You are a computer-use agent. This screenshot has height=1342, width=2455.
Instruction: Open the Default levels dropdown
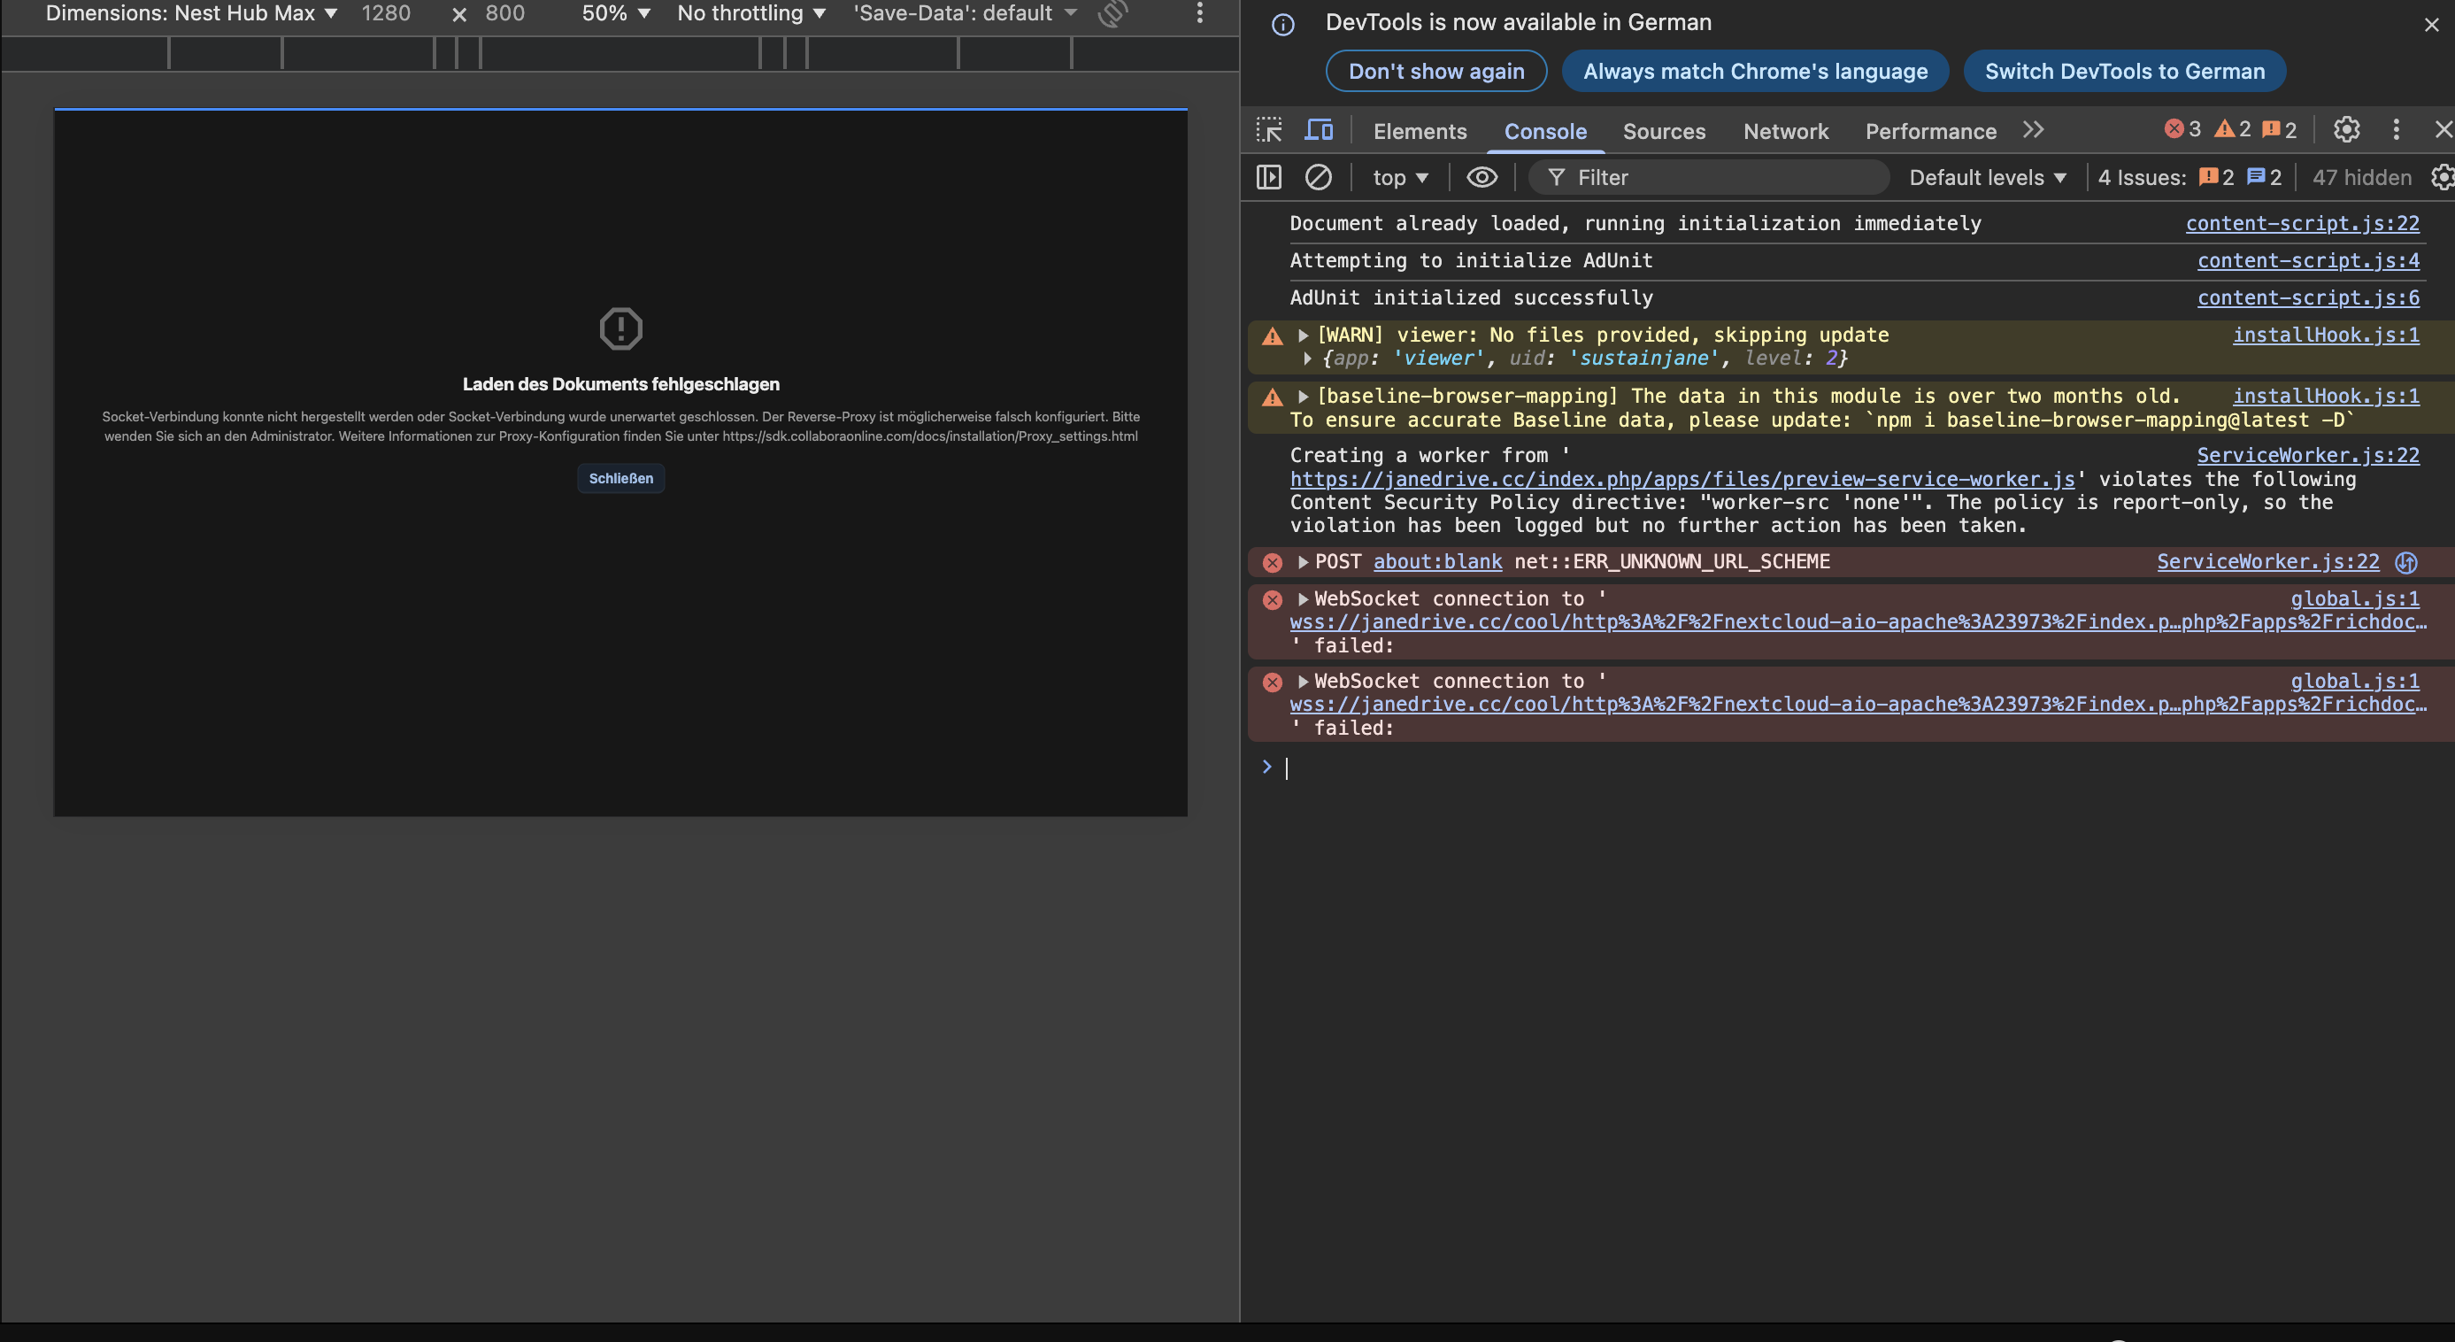(x=1987, y=177)
